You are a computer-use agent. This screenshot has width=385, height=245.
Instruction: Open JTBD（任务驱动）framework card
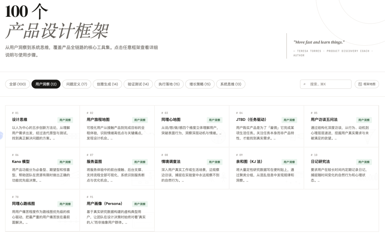(251, 119)
